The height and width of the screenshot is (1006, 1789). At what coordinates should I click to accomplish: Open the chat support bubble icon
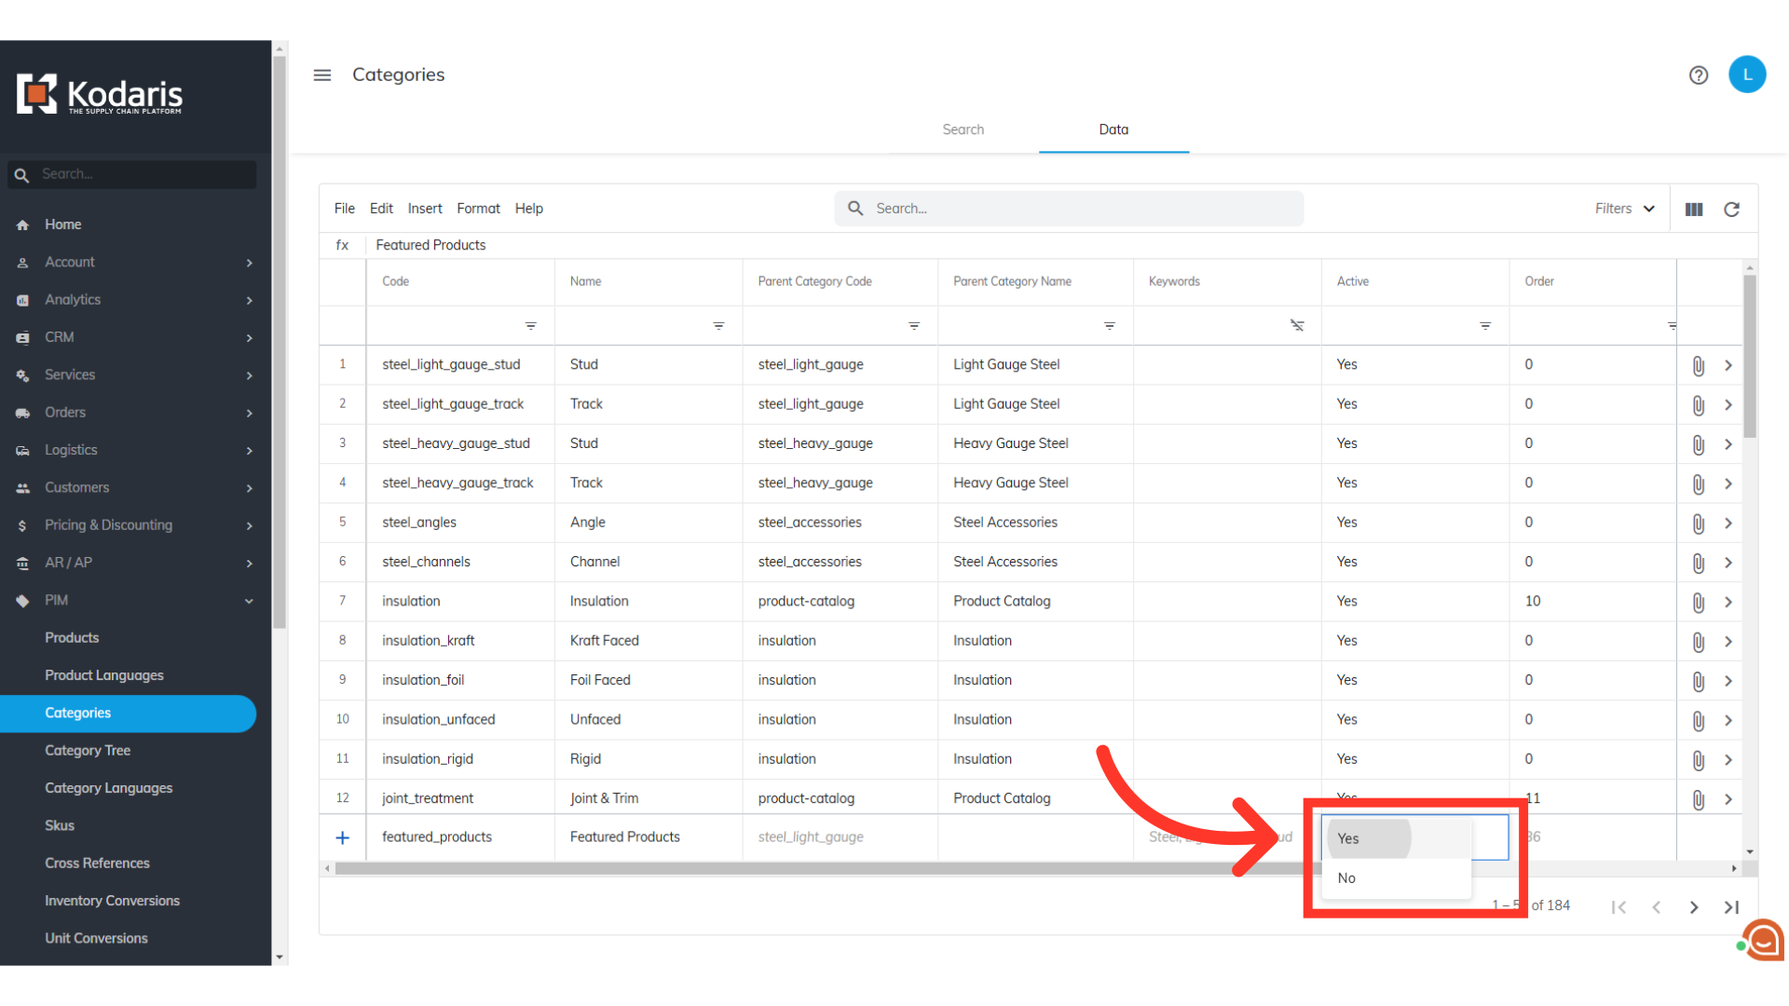click(x=1763, y=941)
